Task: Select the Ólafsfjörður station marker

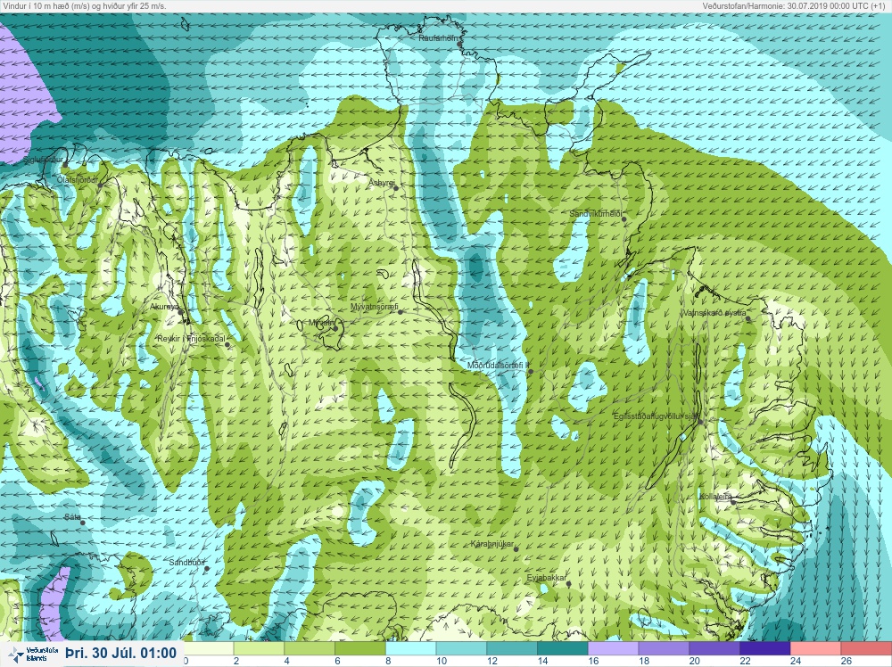Action: click(x=100, y=185)
